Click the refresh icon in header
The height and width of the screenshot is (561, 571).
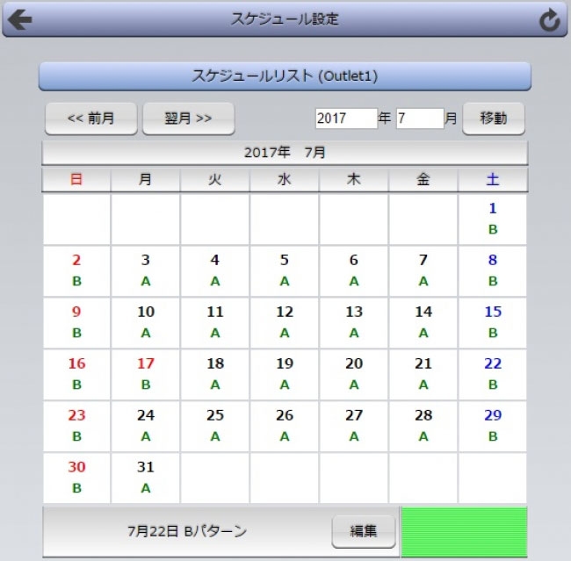[550, 20]
